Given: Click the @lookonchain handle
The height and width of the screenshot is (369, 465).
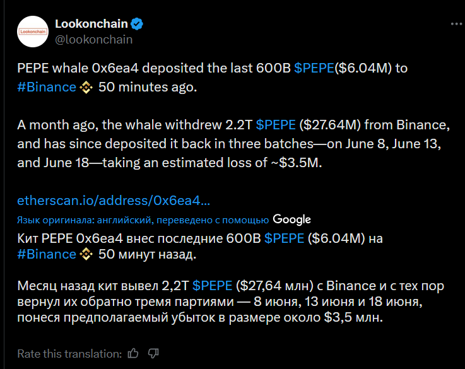Looking at the screenshot, I should (x=94, y=39).
